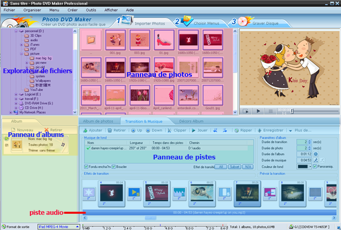Open the Plus de... dropdown menu
341x230 pixels.
(300, 130)
